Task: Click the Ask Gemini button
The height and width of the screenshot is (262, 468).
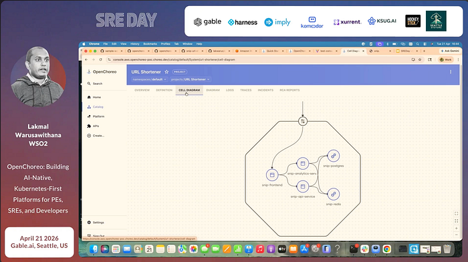Action: click(451, 51)
